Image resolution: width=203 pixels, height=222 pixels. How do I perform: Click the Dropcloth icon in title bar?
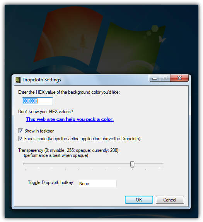click(18, 80)
